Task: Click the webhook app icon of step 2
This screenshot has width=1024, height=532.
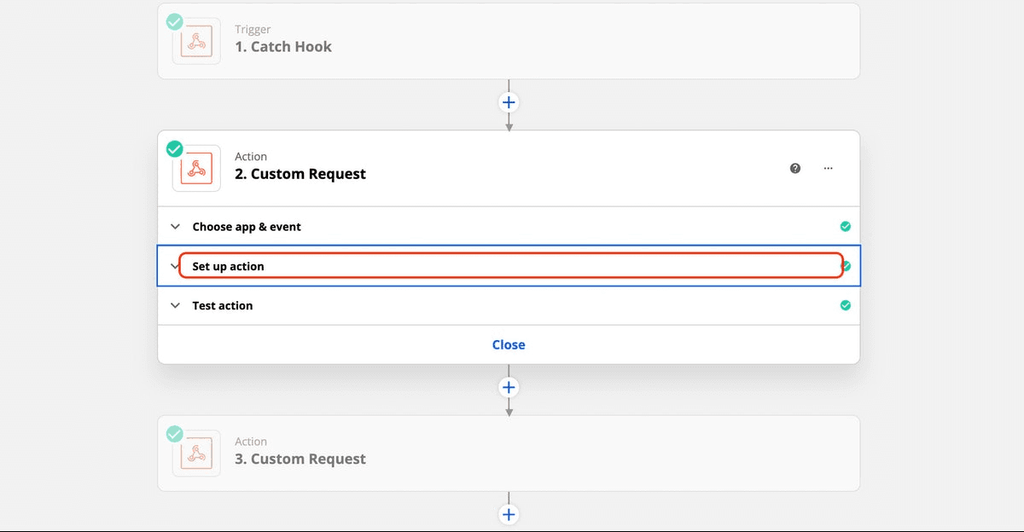Action: pyautogui.click(x=196, y=168)
